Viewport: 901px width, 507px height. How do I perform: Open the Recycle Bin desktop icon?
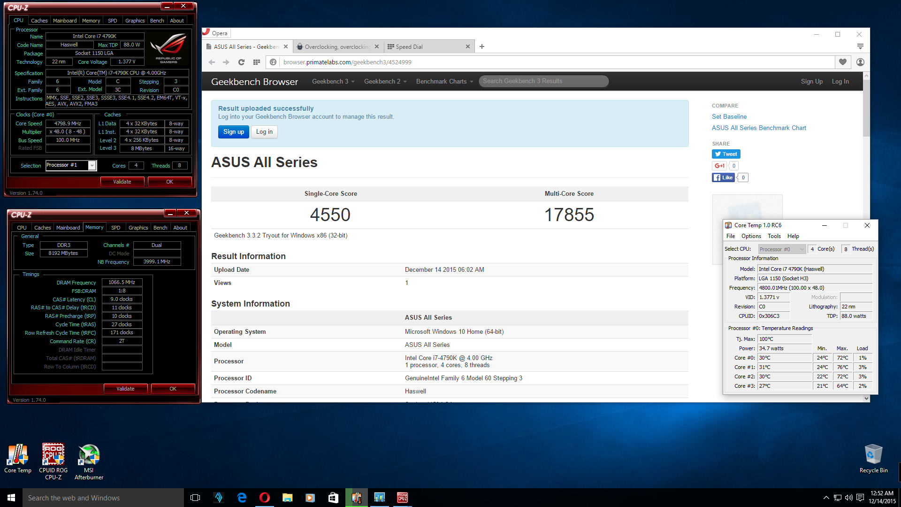tap(873, 459)
